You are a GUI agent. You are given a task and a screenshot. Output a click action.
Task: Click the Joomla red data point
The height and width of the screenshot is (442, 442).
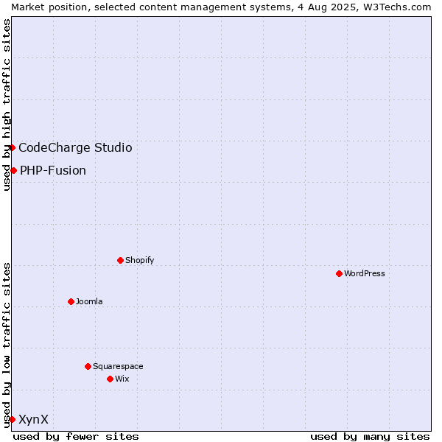71,302
